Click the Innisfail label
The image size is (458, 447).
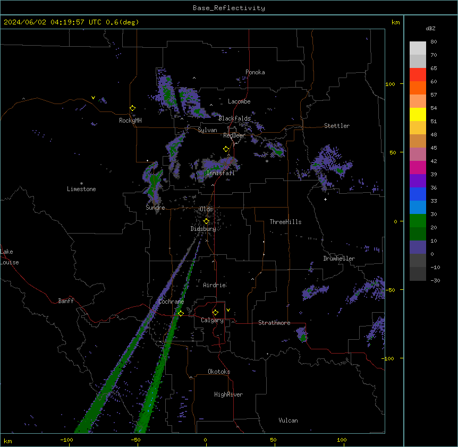pos(220,173)
